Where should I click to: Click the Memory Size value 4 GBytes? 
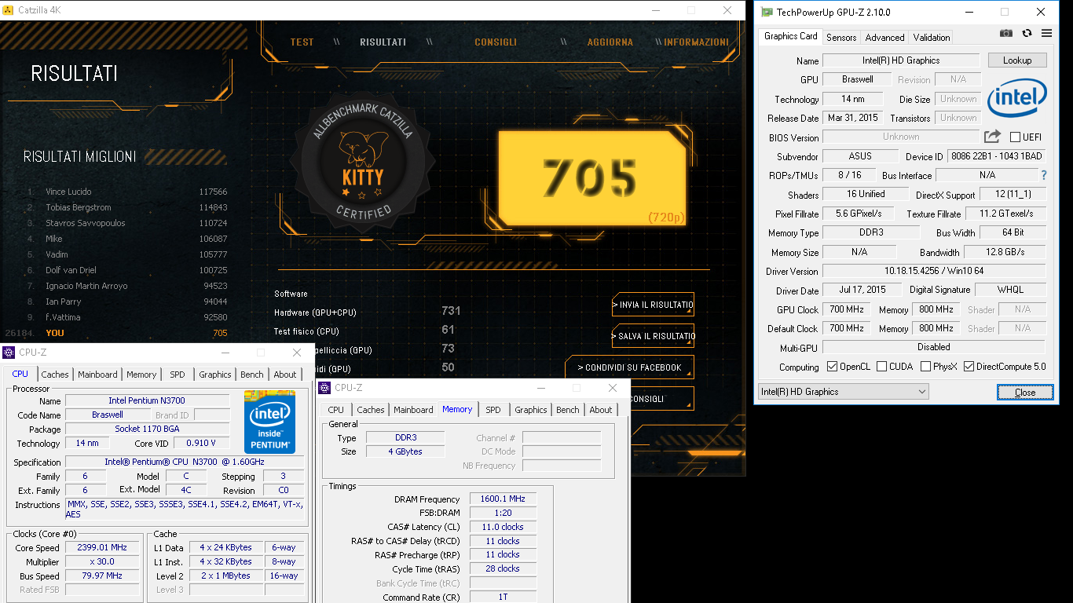click(405, 451)
